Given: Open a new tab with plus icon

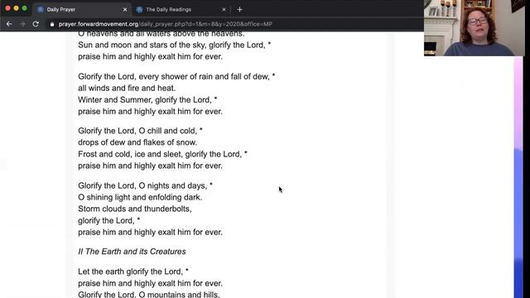Looking at the screenshot, I should pyautogui.click(x=239, y=9).
